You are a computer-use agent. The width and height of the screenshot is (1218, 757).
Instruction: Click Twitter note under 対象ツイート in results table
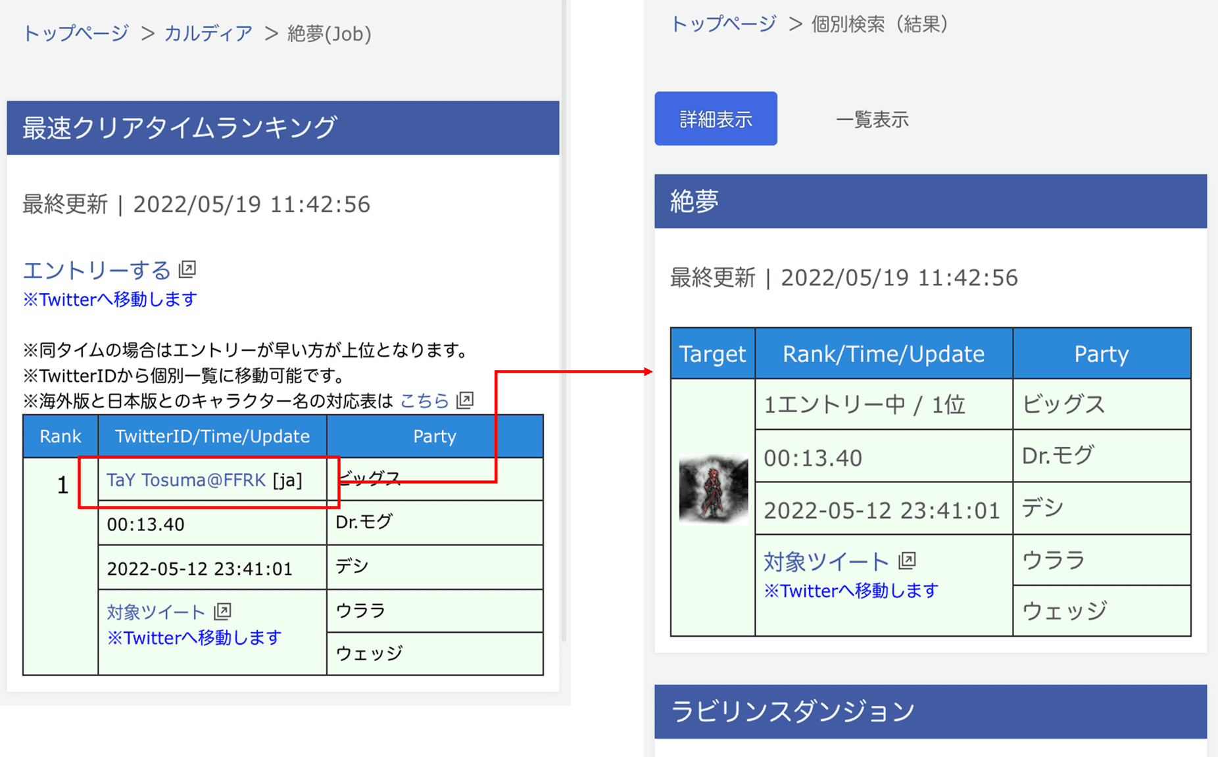tap(850, 591)
